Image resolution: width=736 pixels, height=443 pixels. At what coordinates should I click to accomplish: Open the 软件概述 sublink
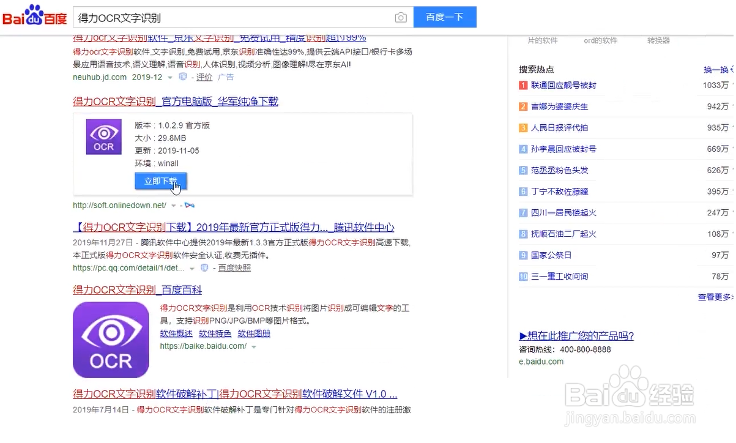[x=176, y=333]
